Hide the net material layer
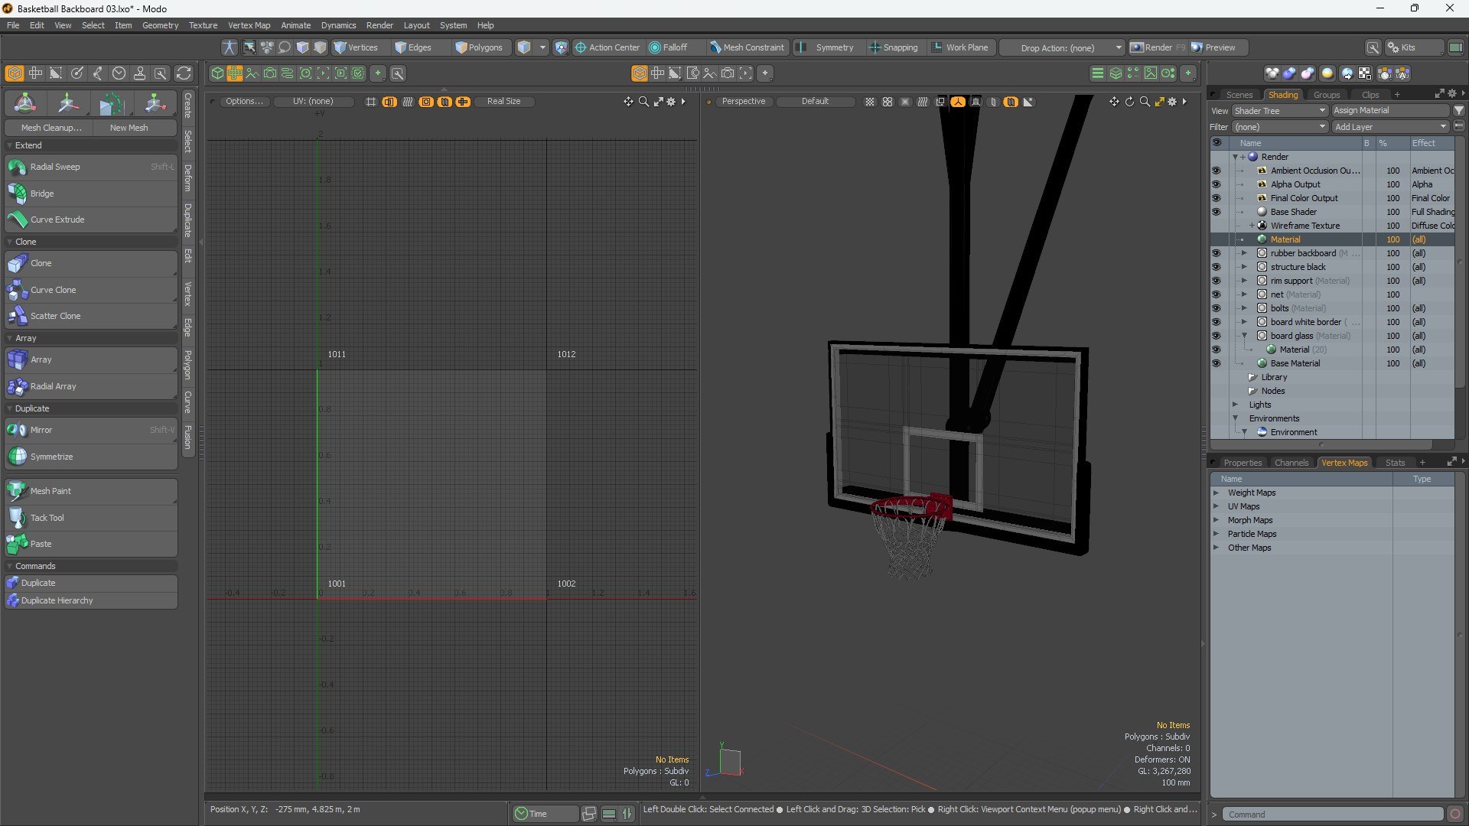 tap(1217, 294)
